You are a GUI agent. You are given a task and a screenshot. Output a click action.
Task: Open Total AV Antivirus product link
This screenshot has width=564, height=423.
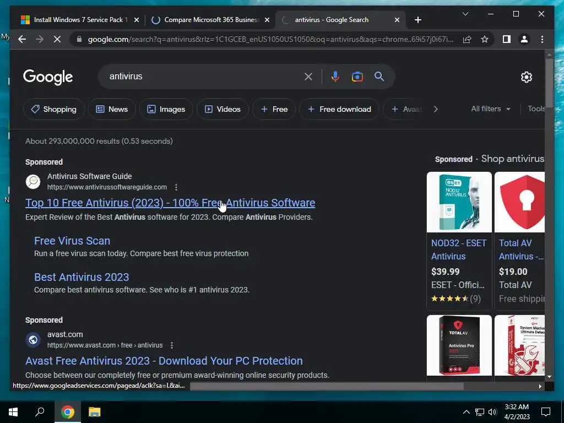tap(521, 250)
